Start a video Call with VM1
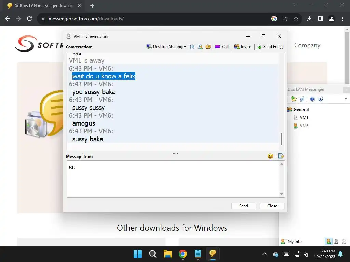 pyautogui.click(x=222, y=47)
